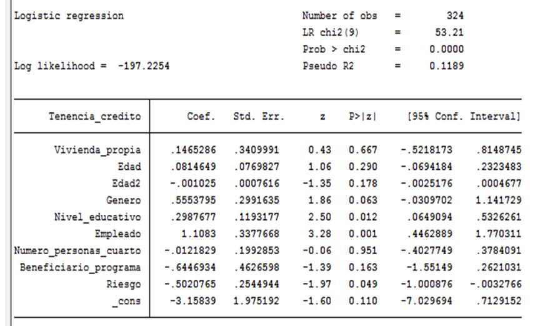The height and width of the screenshot is (326, 538).
Task: Click the Edad2 variable label
Action: tap(126, 184)
